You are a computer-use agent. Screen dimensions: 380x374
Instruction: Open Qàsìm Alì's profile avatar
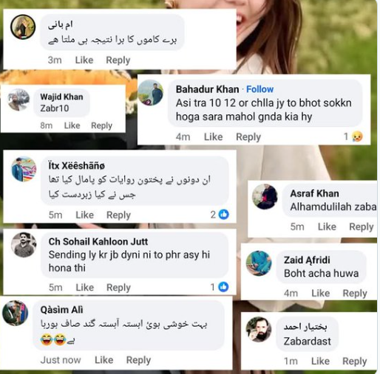16,313
